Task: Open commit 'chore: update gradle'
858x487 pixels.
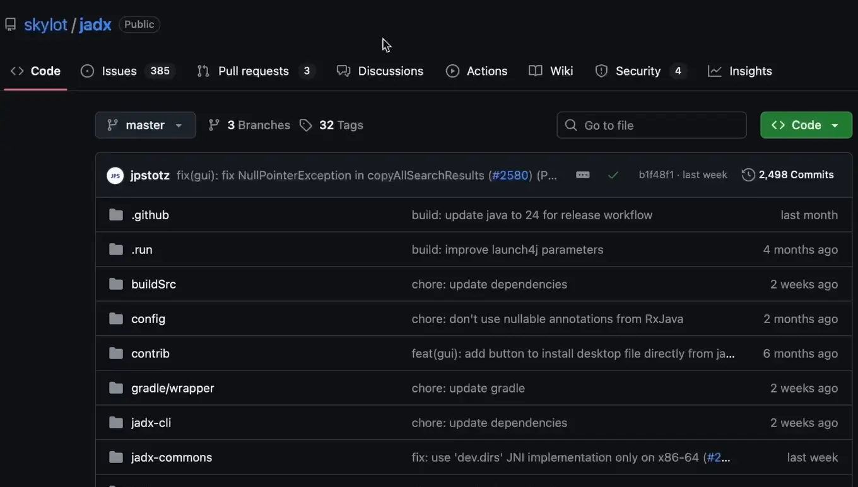Action: coord(468,388)
